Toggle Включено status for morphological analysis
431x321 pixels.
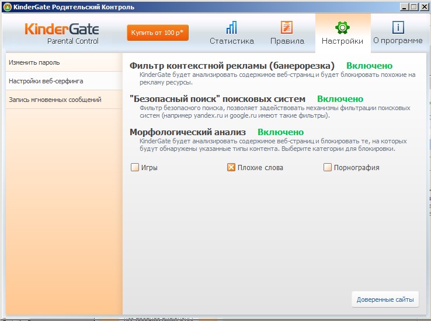tap(280, 132)
